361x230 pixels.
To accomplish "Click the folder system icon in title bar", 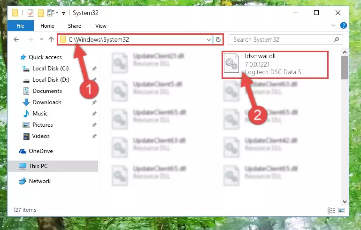I will coord(15,13).
